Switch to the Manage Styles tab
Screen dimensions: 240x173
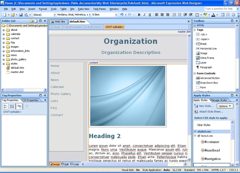point(219,100)
